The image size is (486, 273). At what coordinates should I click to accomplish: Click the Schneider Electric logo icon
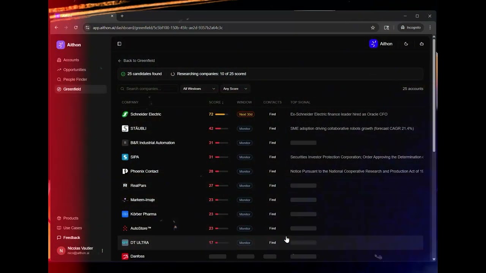(125, 114)
